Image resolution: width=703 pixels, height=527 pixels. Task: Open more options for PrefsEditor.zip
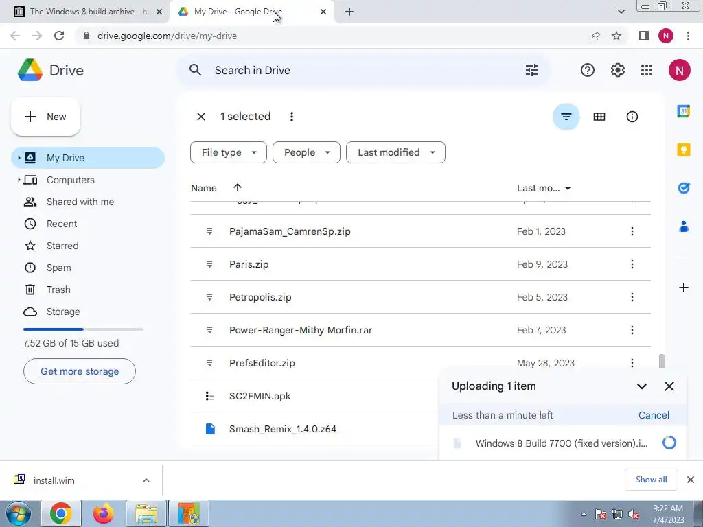pyautogui.click(x=632, y=363)
